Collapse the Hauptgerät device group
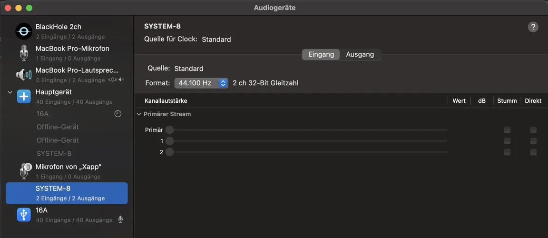The width and height of the screenshot is (548, 238). (10, 92)
